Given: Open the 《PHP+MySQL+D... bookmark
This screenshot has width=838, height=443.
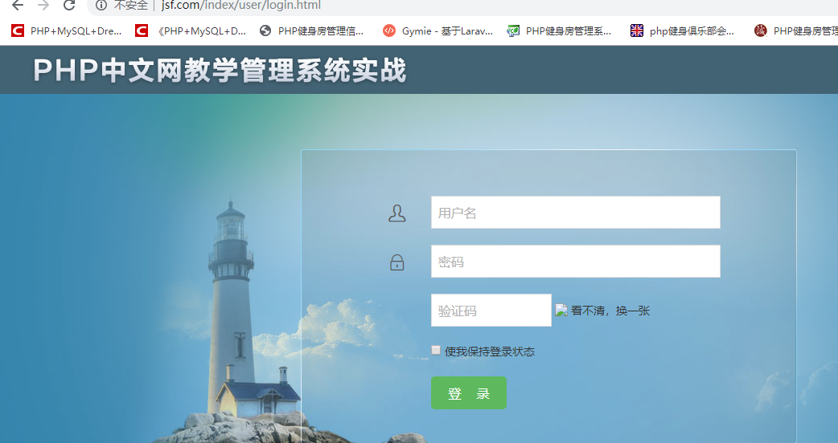Looking at the screenshot, I should 191,31.
